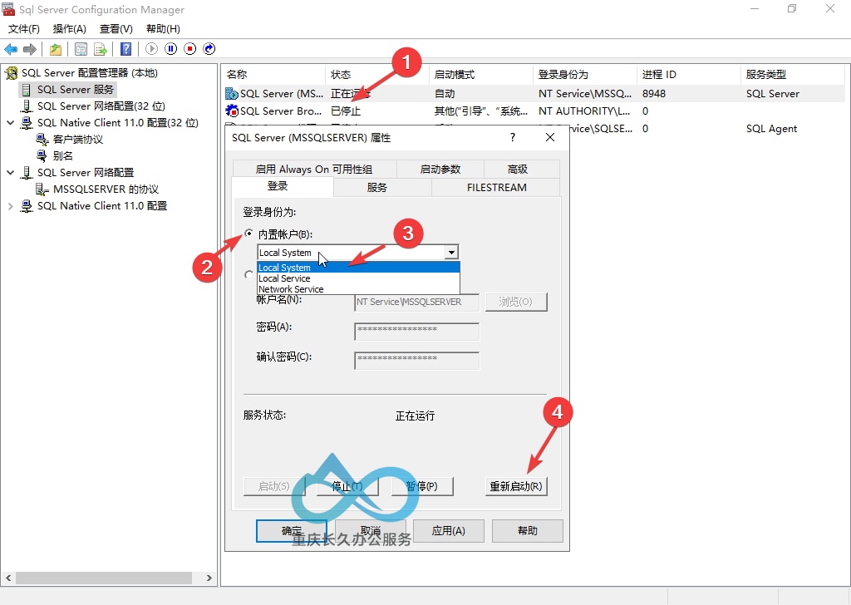This screenshot has height=605, width=851.
Task: Start the service with the play toolbar icon
Action: 151,49
